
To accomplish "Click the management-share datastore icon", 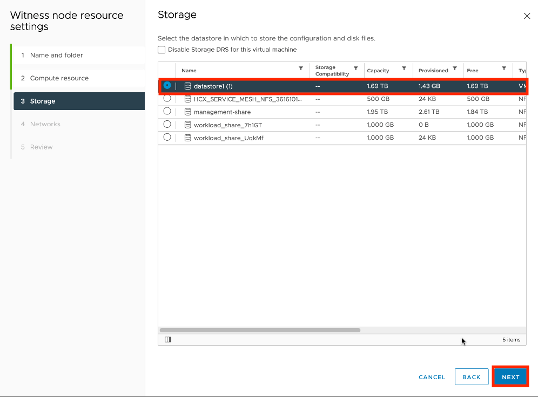I will [x=188, y=112].
